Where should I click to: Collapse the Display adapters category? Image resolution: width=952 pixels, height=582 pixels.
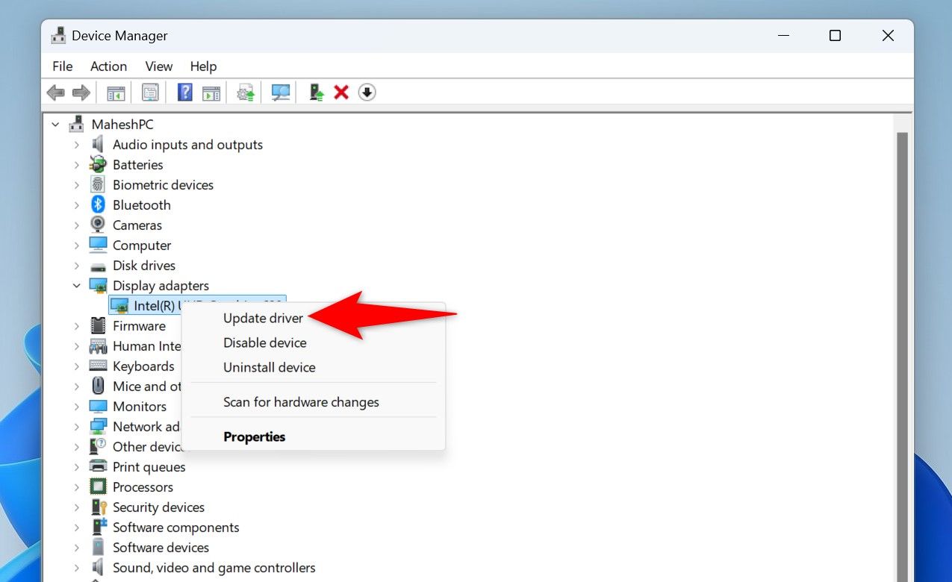coord(76,285)
